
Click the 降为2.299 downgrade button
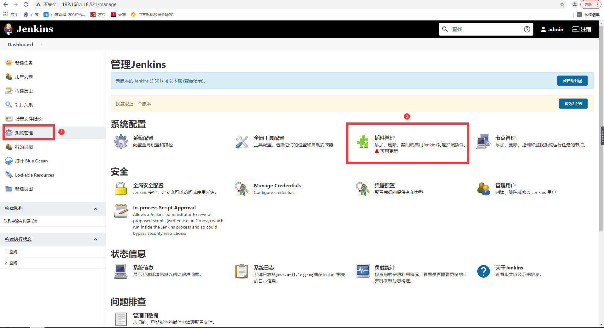[573, 104]
